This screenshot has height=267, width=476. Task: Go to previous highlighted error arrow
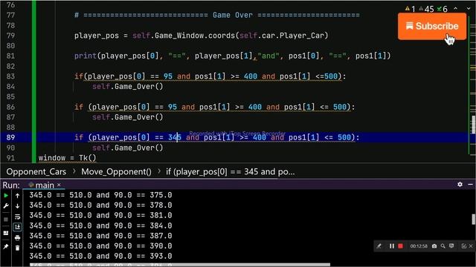pos(455,9)
